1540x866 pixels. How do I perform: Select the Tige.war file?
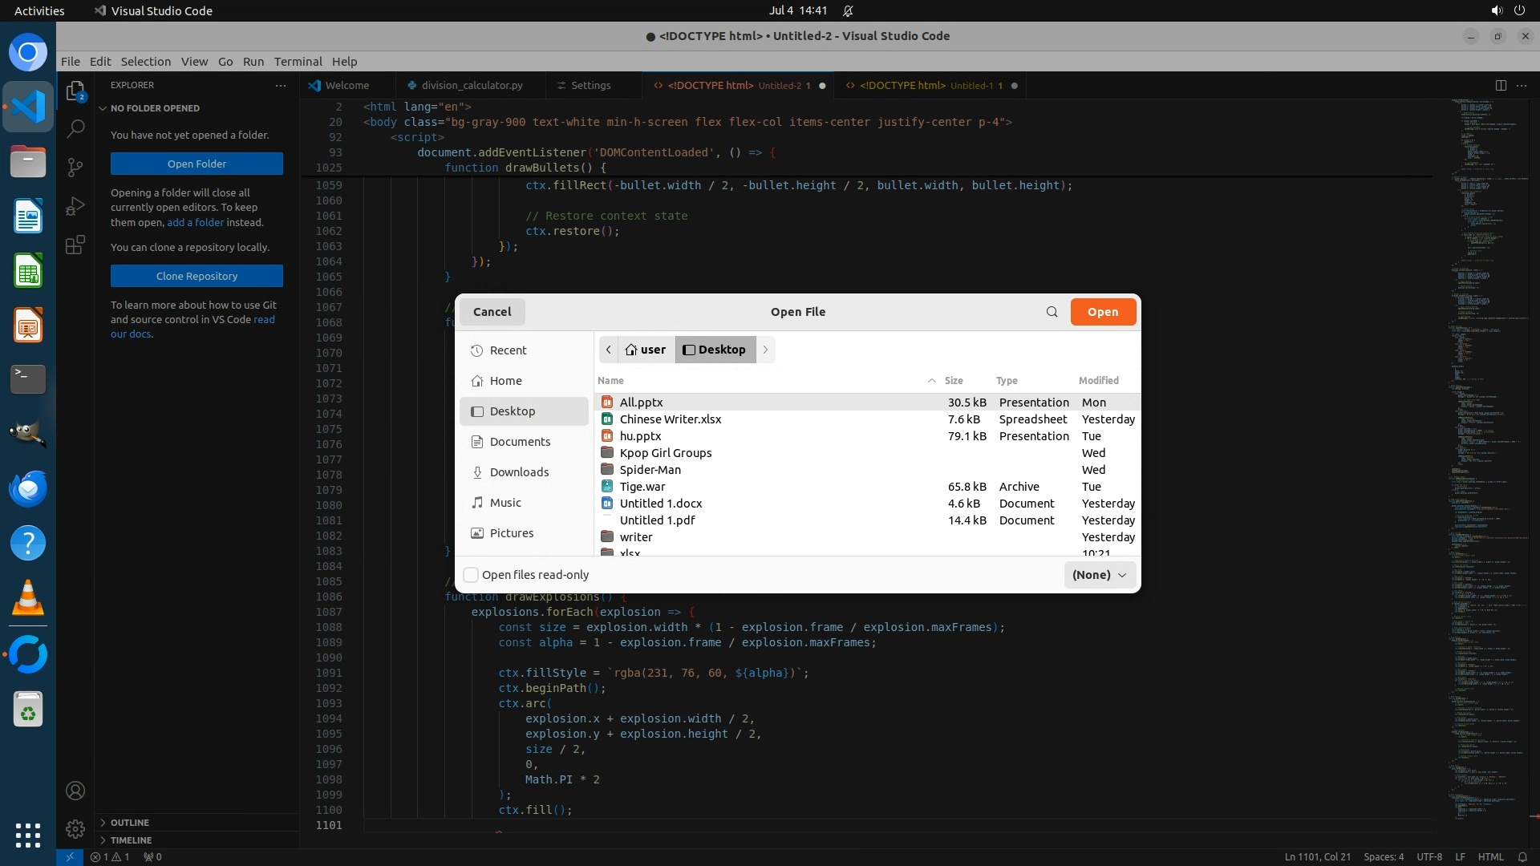click(642, 487)
